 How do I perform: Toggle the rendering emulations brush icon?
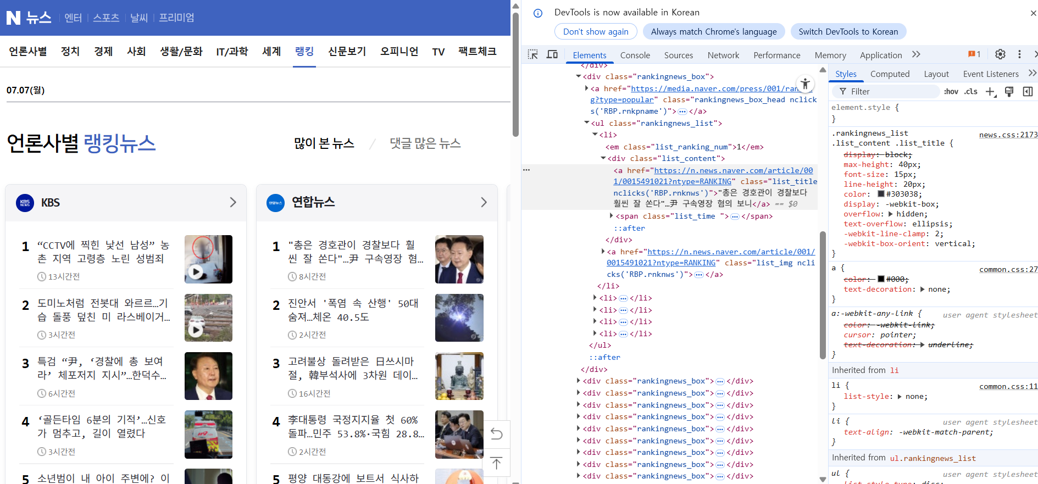(x=1009, y=92)
